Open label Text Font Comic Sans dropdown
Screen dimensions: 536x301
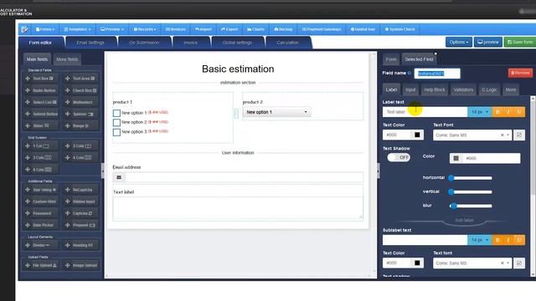pyautogui.click(x=472, y=135)
